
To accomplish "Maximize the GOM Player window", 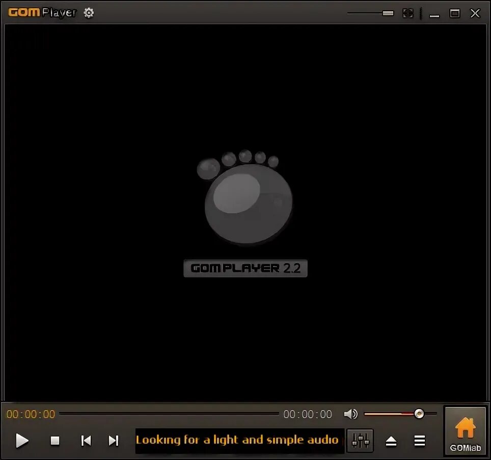I will coord(455,13).
